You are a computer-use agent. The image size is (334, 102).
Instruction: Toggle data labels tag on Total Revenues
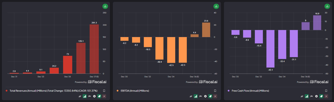(99, 96)
